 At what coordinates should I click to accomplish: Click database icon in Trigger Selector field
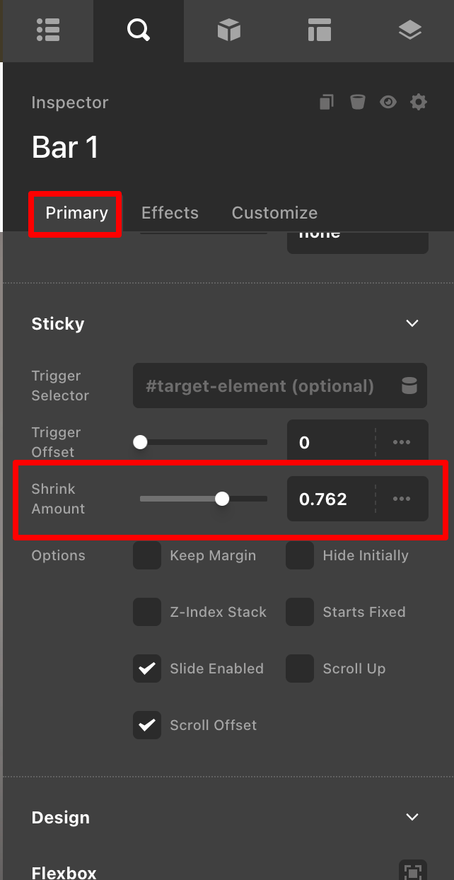click(x=409, y=386)
